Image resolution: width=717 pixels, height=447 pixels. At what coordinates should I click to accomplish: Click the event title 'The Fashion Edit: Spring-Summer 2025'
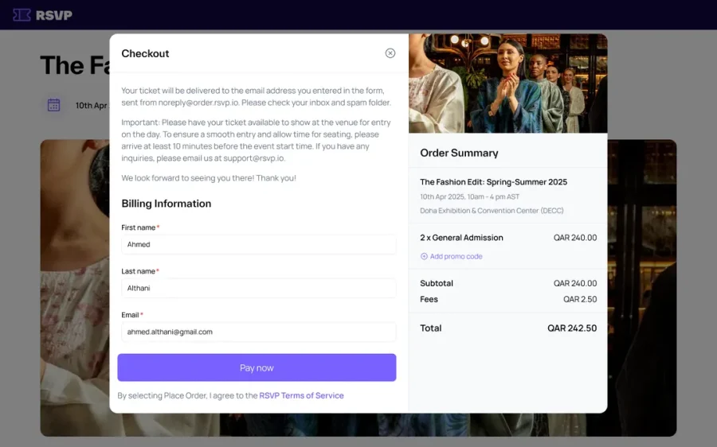click(x=493, y=181)
